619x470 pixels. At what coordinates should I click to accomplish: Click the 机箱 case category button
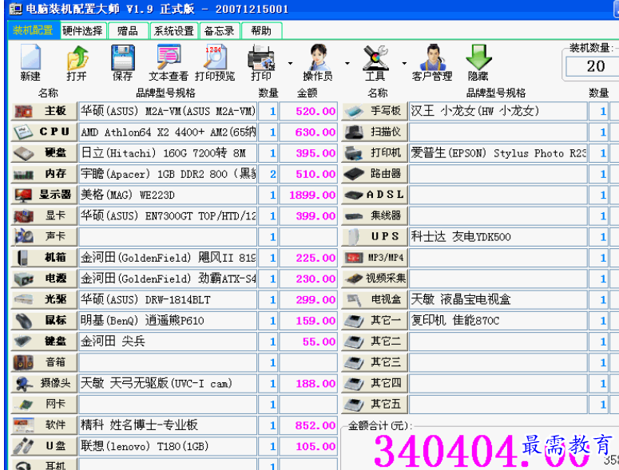(x=44, y=258)
